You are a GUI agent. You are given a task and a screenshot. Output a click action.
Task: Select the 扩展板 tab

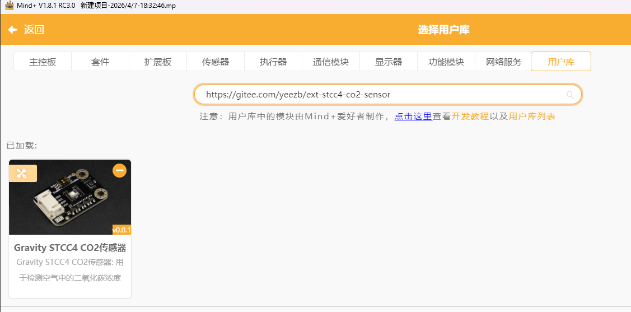(x=158, y=62)
